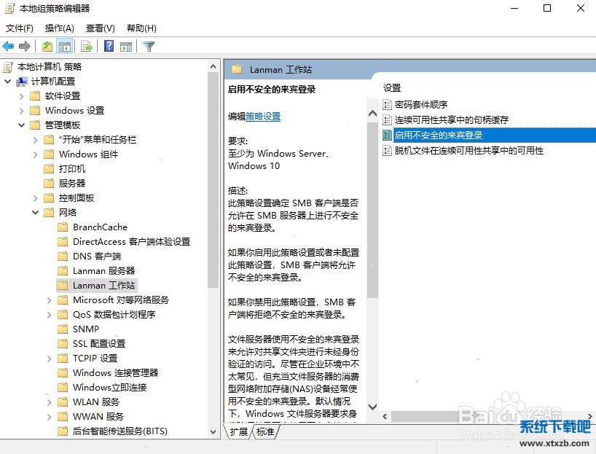
Task: Collapse the 网络 tree node
Action: tap(36, 213)
